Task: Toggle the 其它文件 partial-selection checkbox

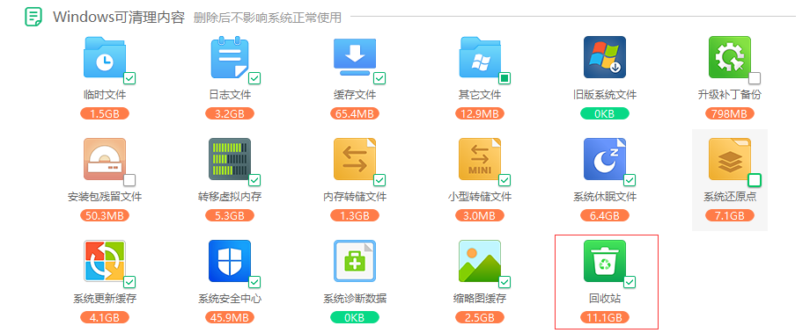Action: tap(504, 78)
